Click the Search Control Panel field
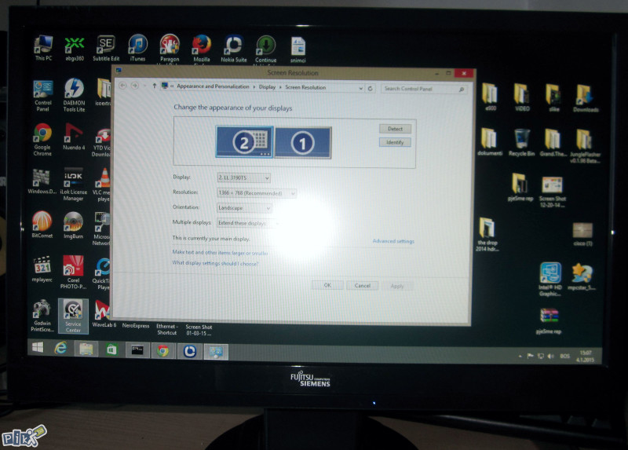The height and width of the screenshot is (450, 628). (424, 89)
